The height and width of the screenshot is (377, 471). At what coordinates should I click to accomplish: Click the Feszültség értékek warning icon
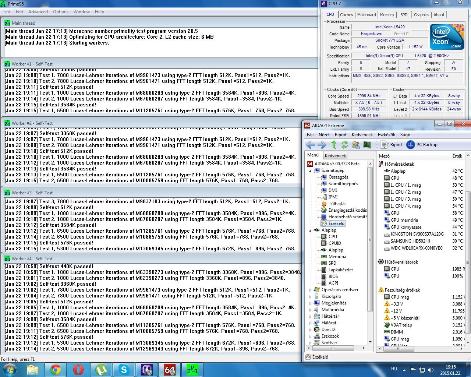coord(381,290)
